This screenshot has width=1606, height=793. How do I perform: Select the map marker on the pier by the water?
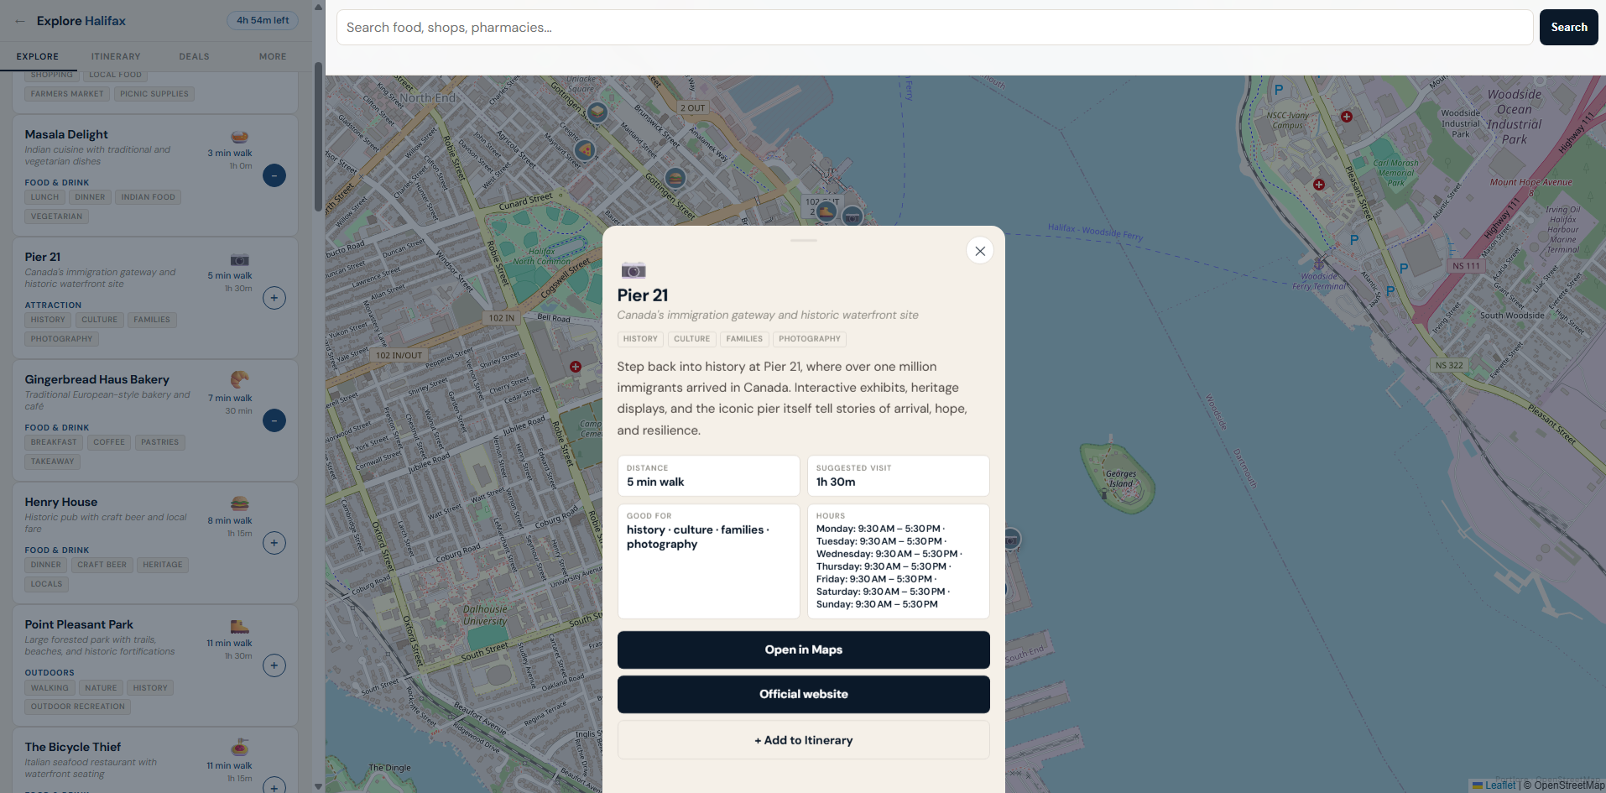point(1011,539)
